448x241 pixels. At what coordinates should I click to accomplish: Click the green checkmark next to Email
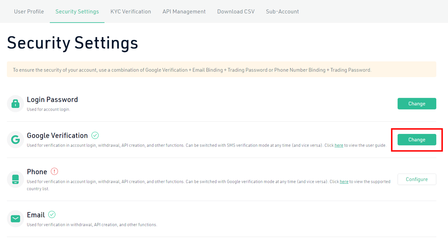pos(52,214)
